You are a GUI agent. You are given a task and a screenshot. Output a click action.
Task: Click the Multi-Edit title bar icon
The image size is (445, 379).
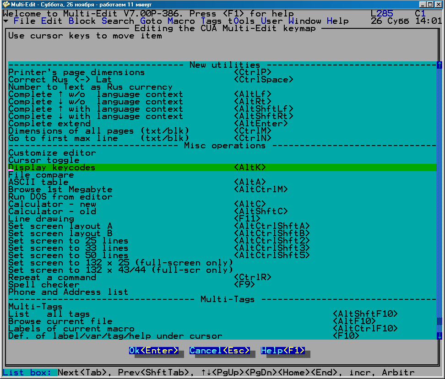pyautogui.click(x=5, y=4)
